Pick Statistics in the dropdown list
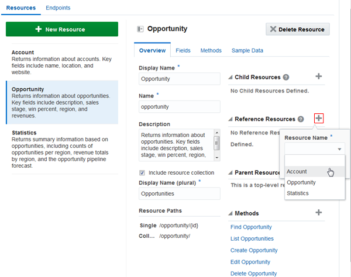351x277 pixels. coord(298,193)
